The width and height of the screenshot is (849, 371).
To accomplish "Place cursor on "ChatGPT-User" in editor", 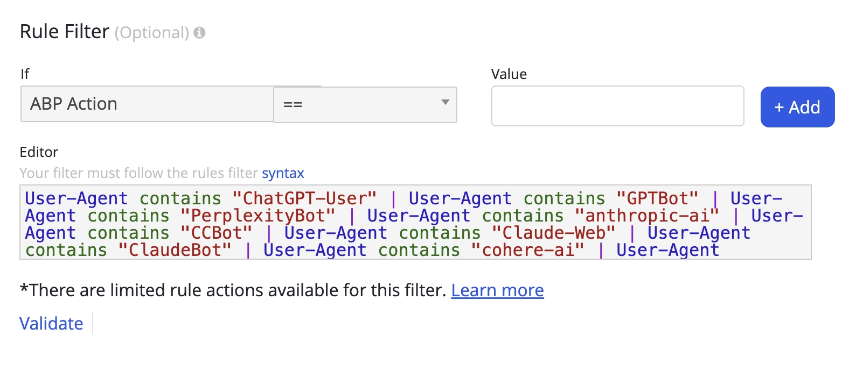I will 304,198.
